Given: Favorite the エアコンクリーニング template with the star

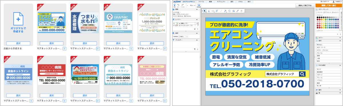Looking at the screenshot, I should click(65, 49).
